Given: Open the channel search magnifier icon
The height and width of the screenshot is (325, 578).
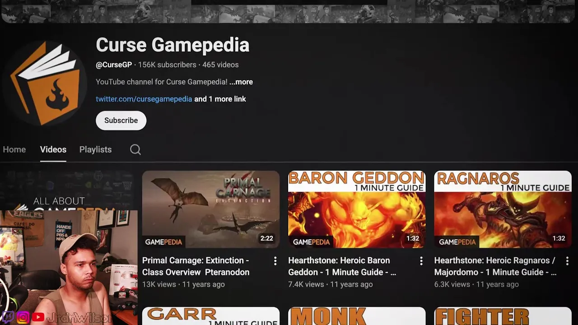Looking at the screenshot, I should click(135, 149).
